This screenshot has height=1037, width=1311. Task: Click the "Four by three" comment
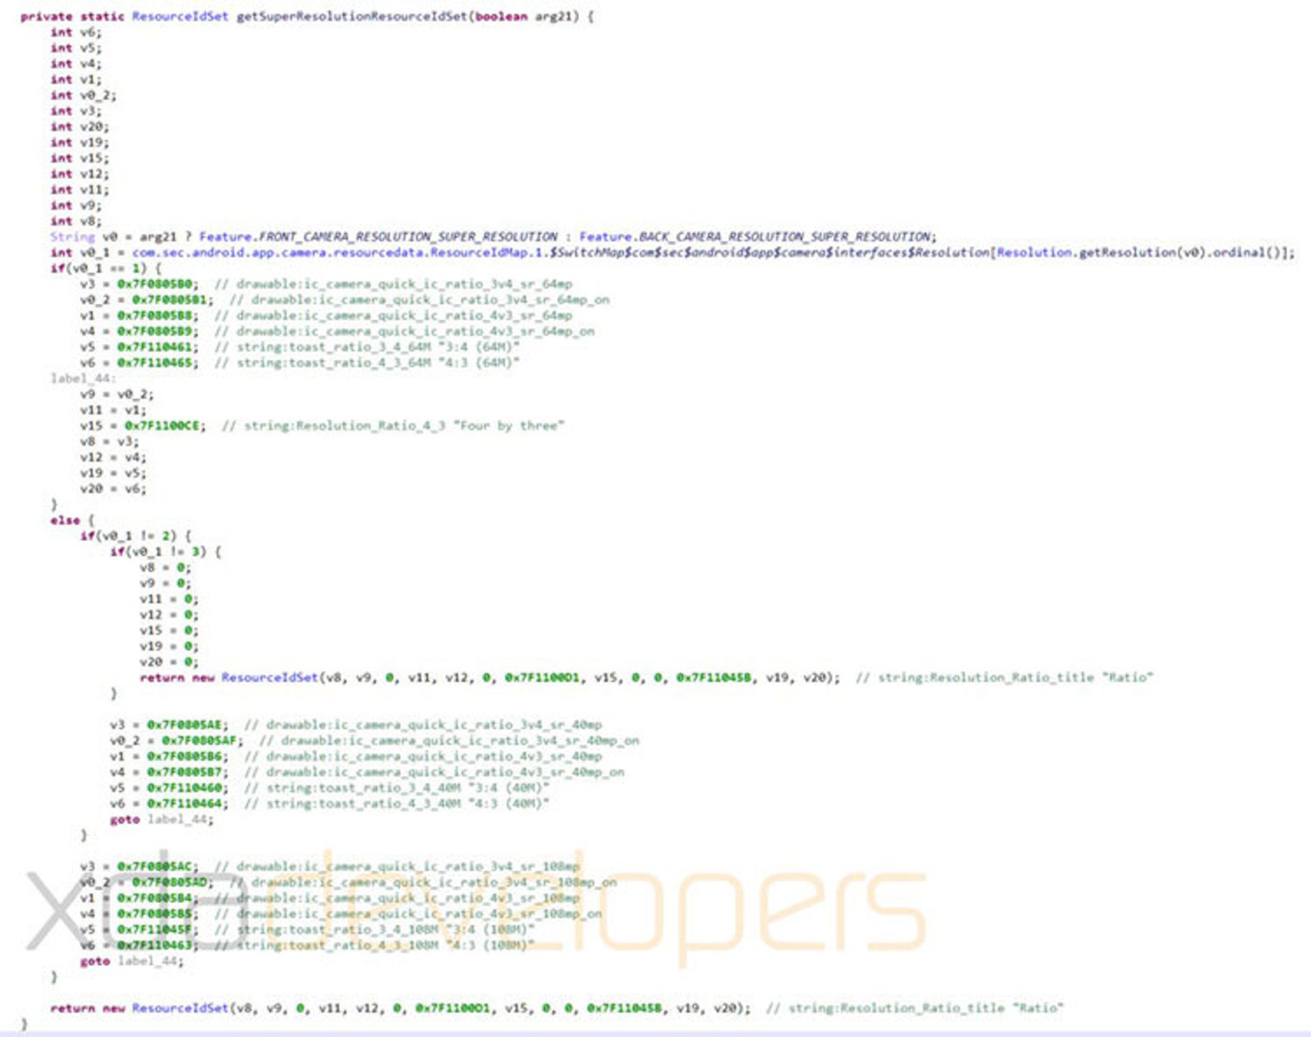click(509, 426)
